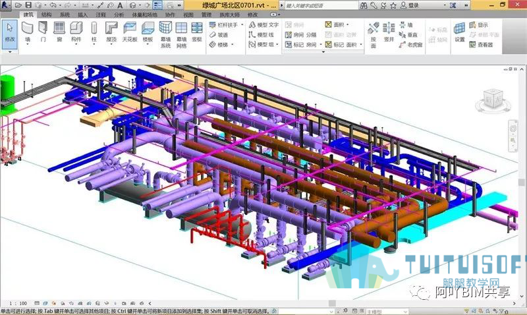Click the 设置 work plane Set tool
527x315 pixels.
pyautogui.click(x=459, y=32)
